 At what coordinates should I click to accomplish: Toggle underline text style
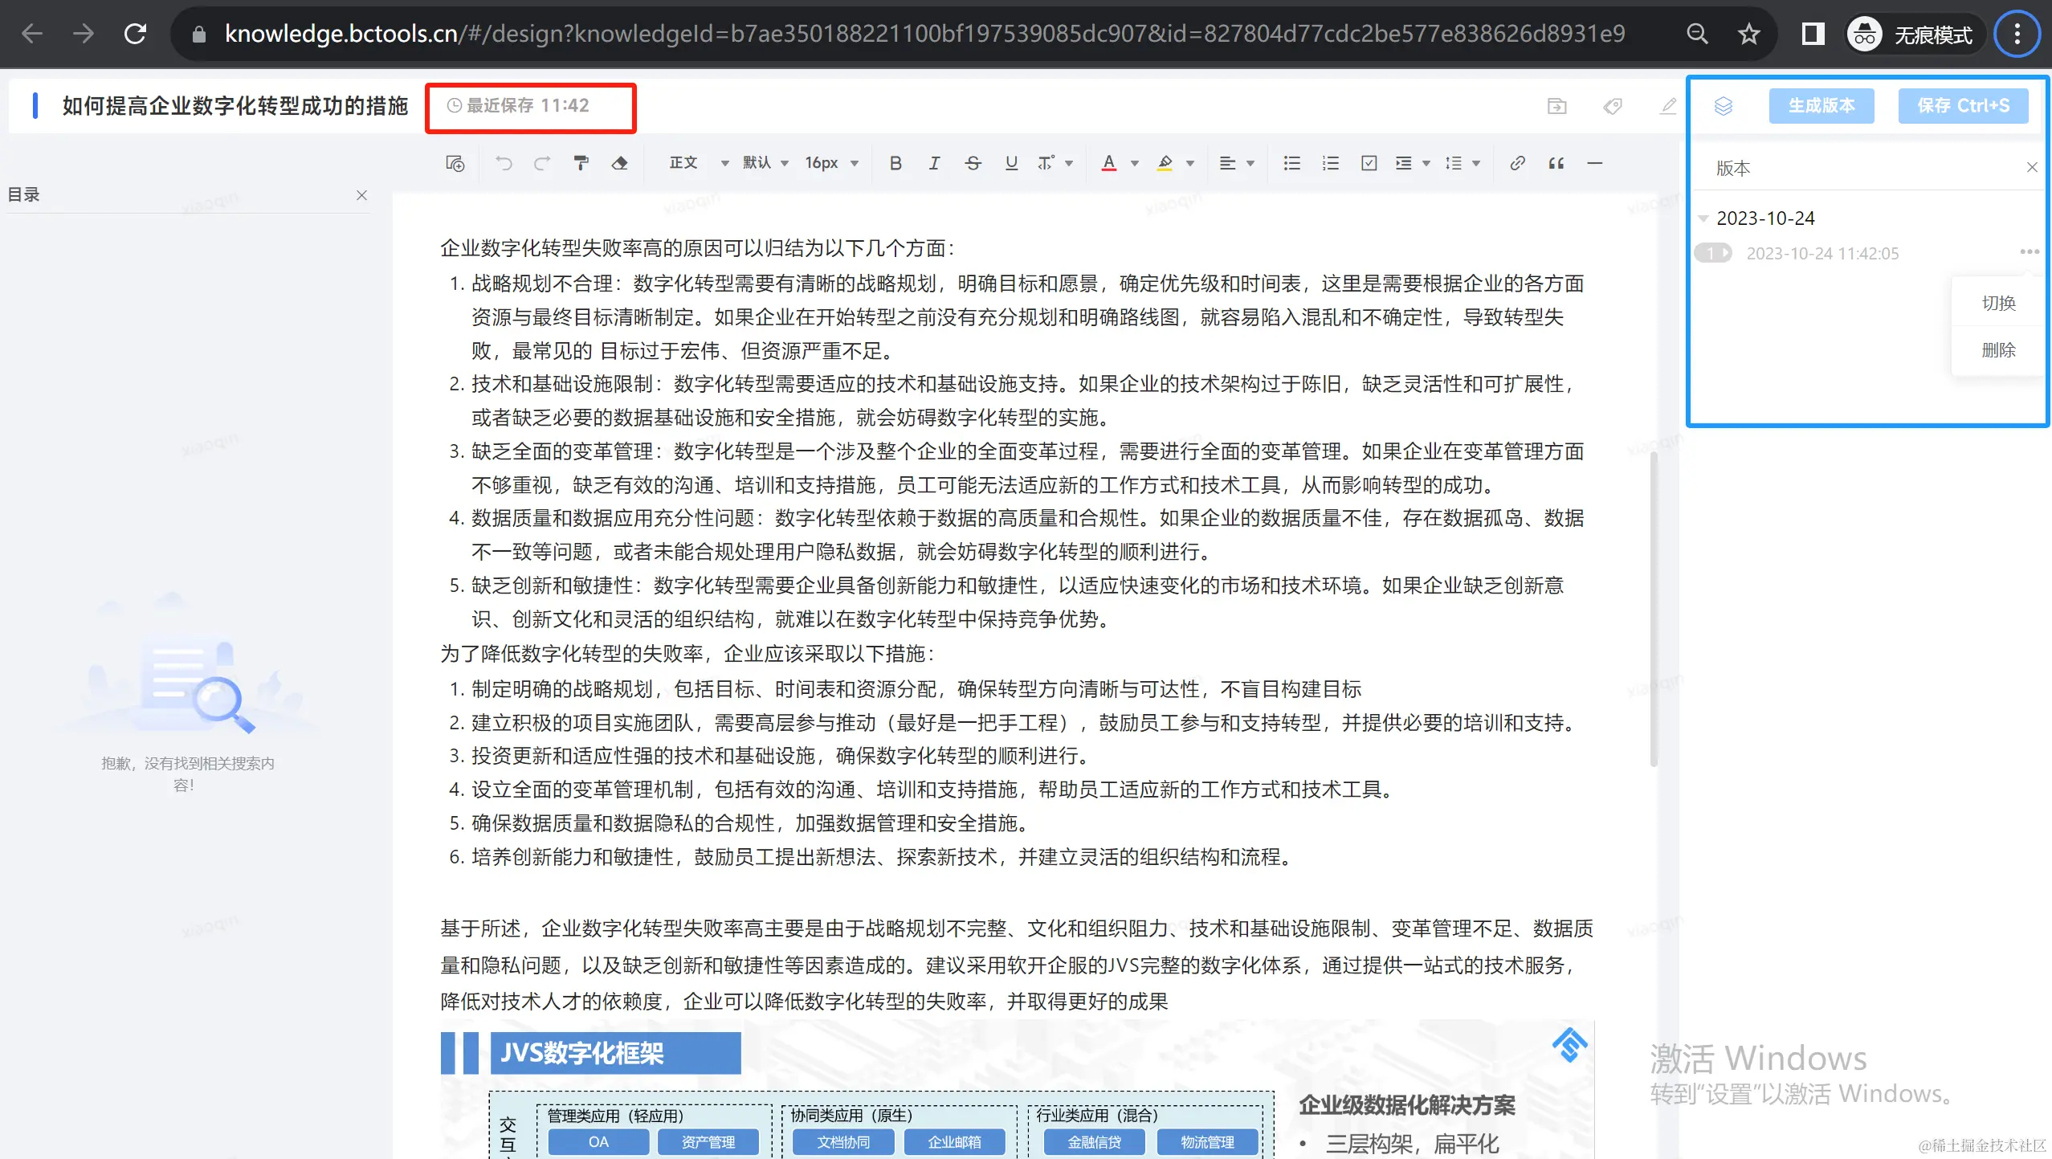1011,163
